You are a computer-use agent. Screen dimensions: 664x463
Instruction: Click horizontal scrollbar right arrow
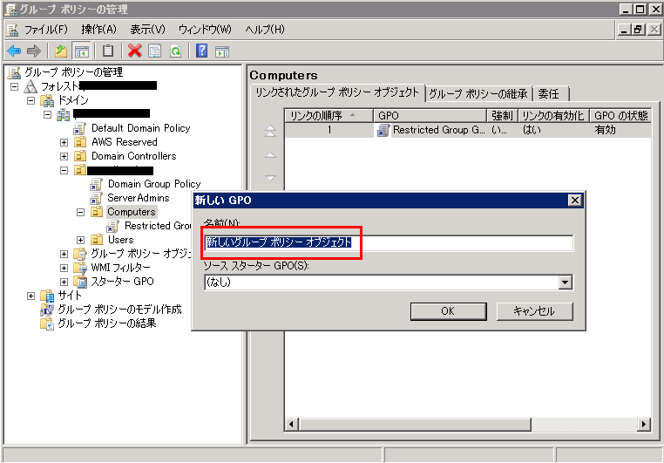click(x=644, y=424)
